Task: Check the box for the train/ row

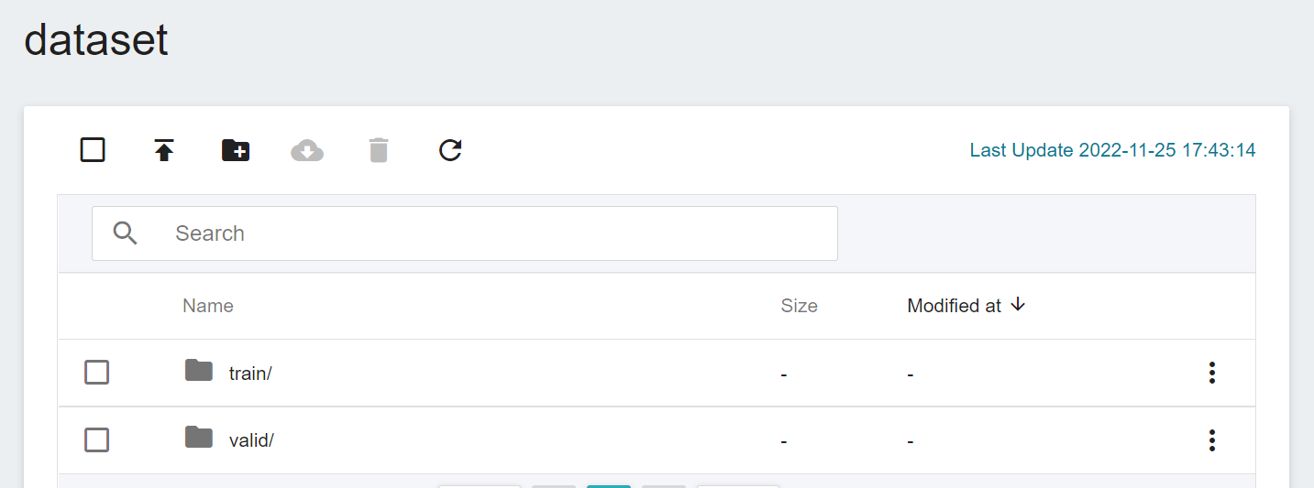Action: click(97, 373)
